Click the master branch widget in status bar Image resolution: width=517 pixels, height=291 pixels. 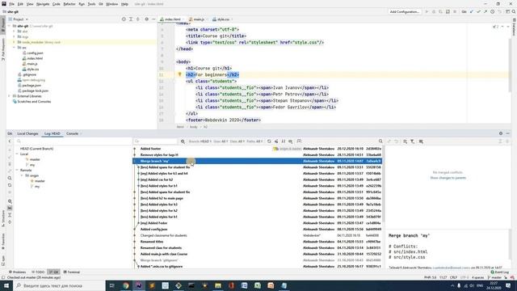pyautogui.click(x=495, y=277)
